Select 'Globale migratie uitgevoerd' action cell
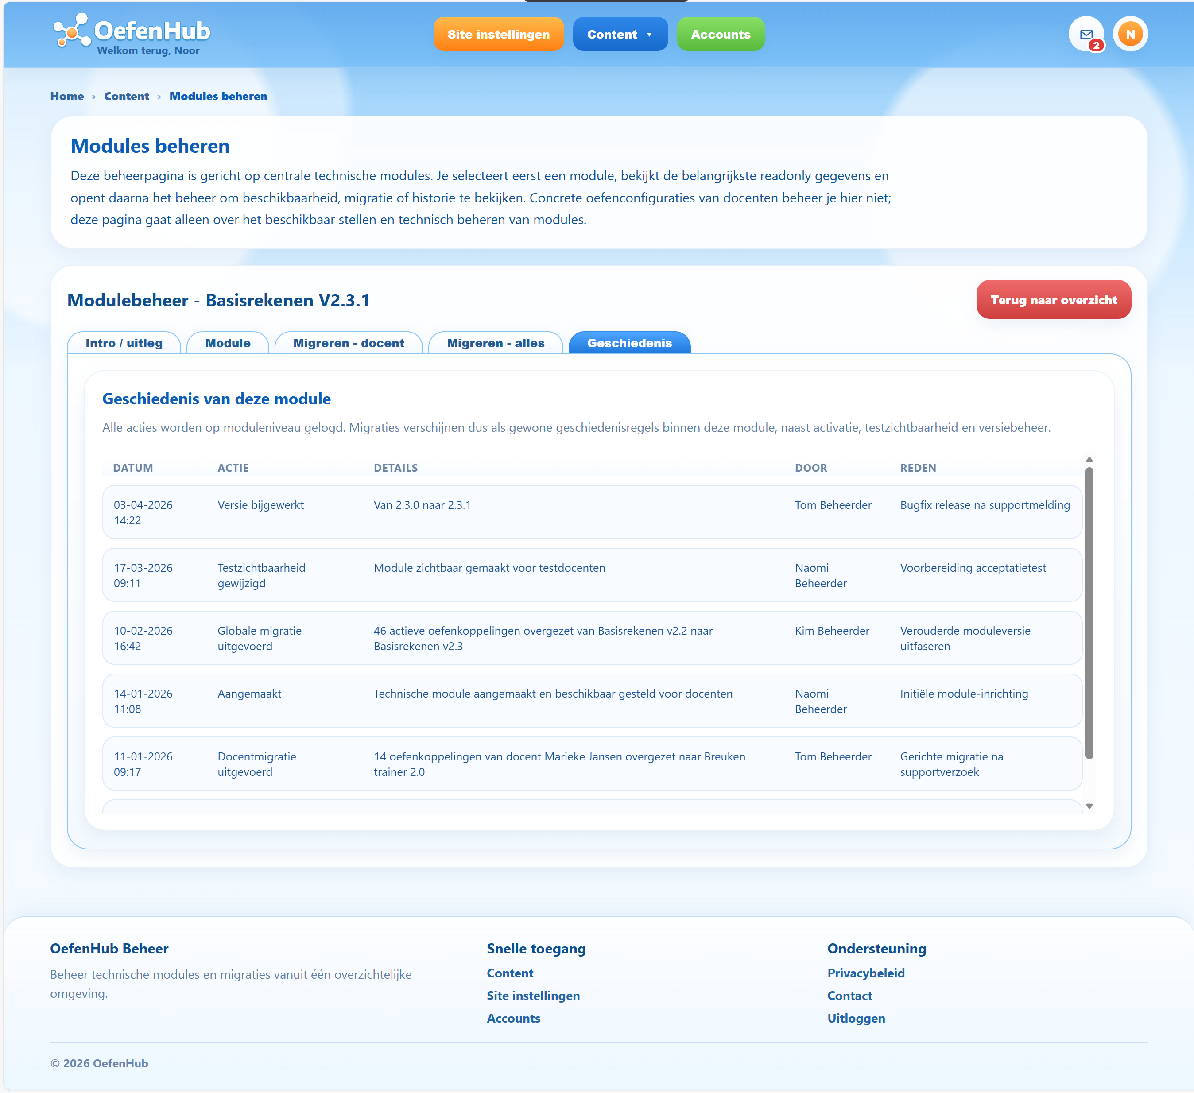 260,638
